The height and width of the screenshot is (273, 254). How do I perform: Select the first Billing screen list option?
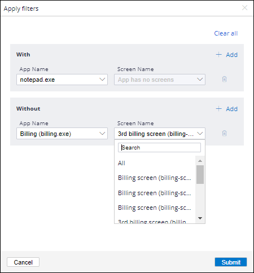coord(155,178)
